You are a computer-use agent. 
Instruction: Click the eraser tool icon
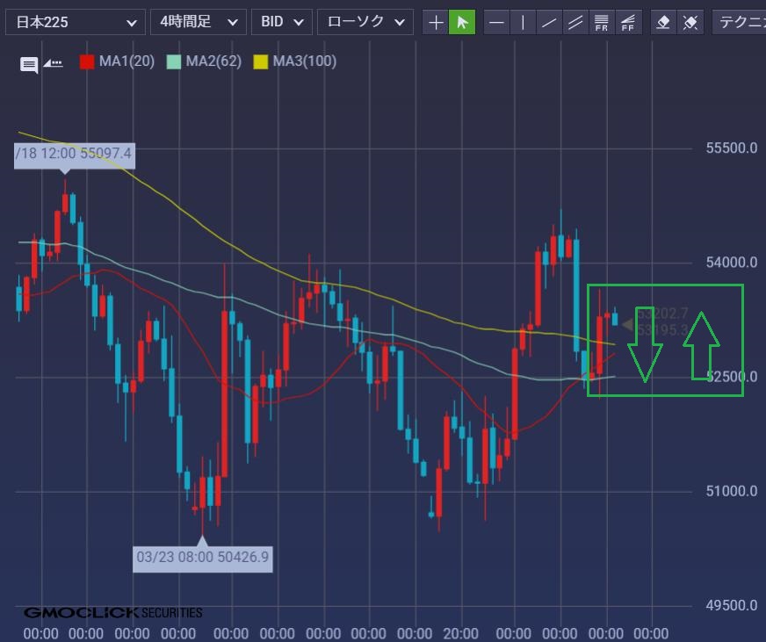(664, 22)
